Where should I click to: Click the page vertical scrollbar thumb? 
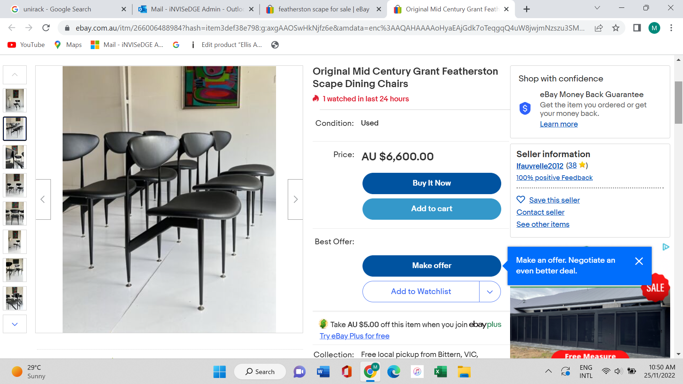(x=678, y=102)
